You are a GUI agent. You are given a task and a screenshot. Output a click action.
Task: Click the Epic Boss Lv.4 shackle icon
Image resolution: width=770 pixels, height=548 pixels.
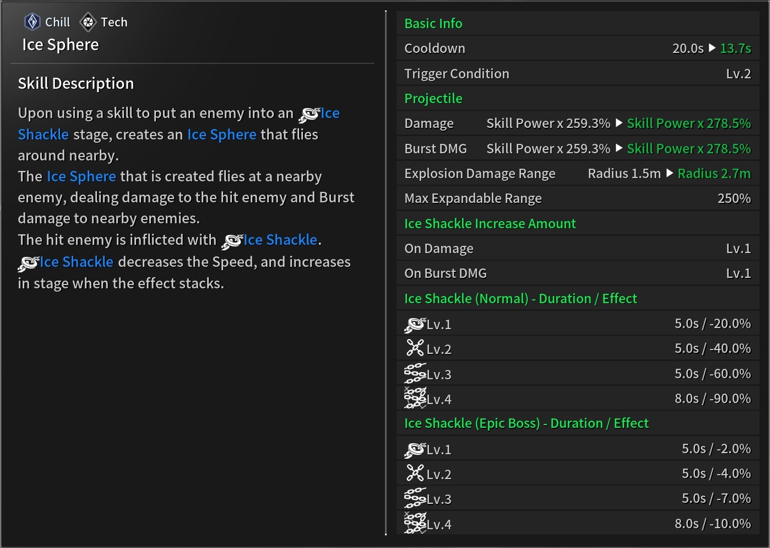click(x=415, y=523)
